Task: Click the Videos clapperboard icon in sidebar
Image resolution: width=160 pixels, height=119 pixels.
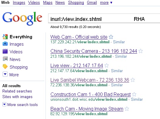Action: [5, 51]
